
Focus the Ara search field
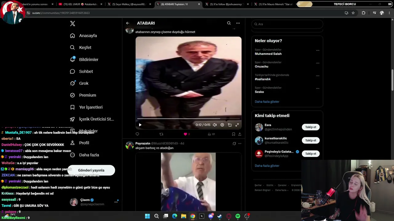(x=287, y=24)
